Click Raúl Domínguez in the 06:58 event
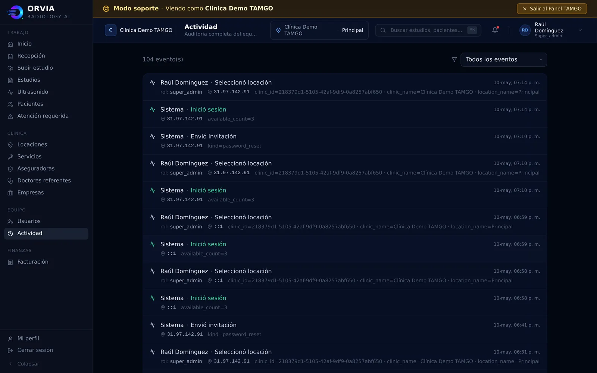597x373 pixels. pyautogui.click(x=184, y=271)
